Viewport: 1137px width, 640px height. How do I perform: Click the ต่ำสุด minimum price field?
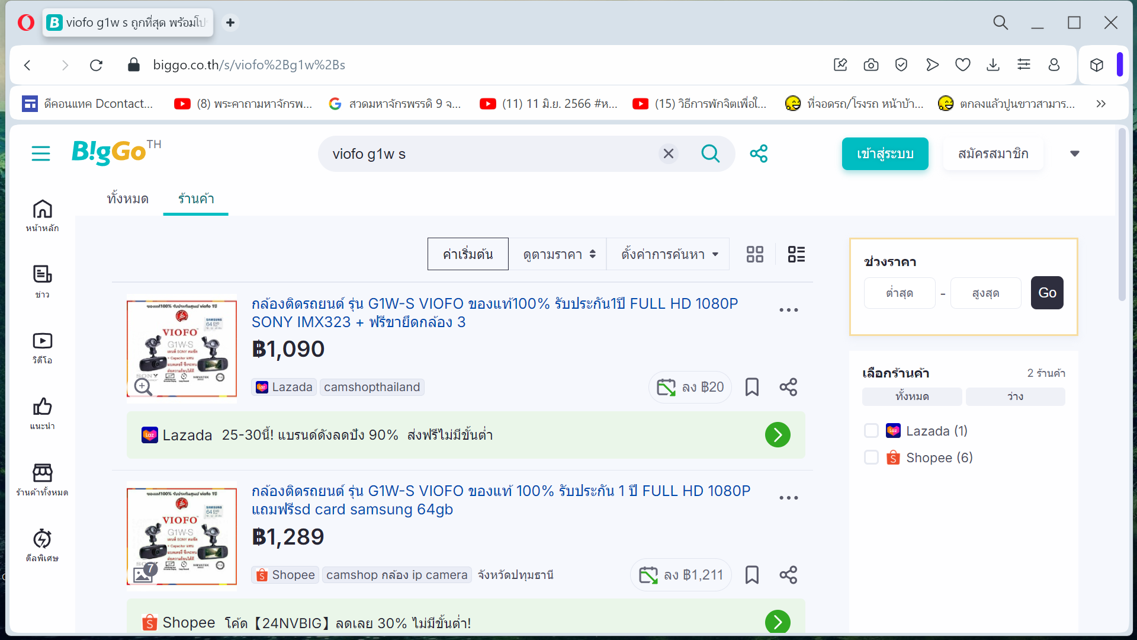pyautogui.click(x=900, y=293)
